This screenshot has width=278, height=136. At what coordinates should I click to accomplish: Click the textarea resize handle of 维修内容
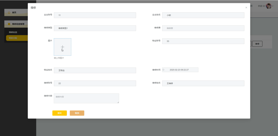[118, 102]
